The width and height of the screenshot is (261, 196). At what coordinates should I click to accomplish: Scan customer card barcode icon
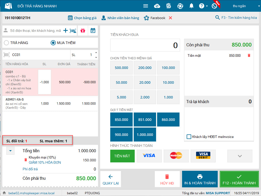(73, 31)
